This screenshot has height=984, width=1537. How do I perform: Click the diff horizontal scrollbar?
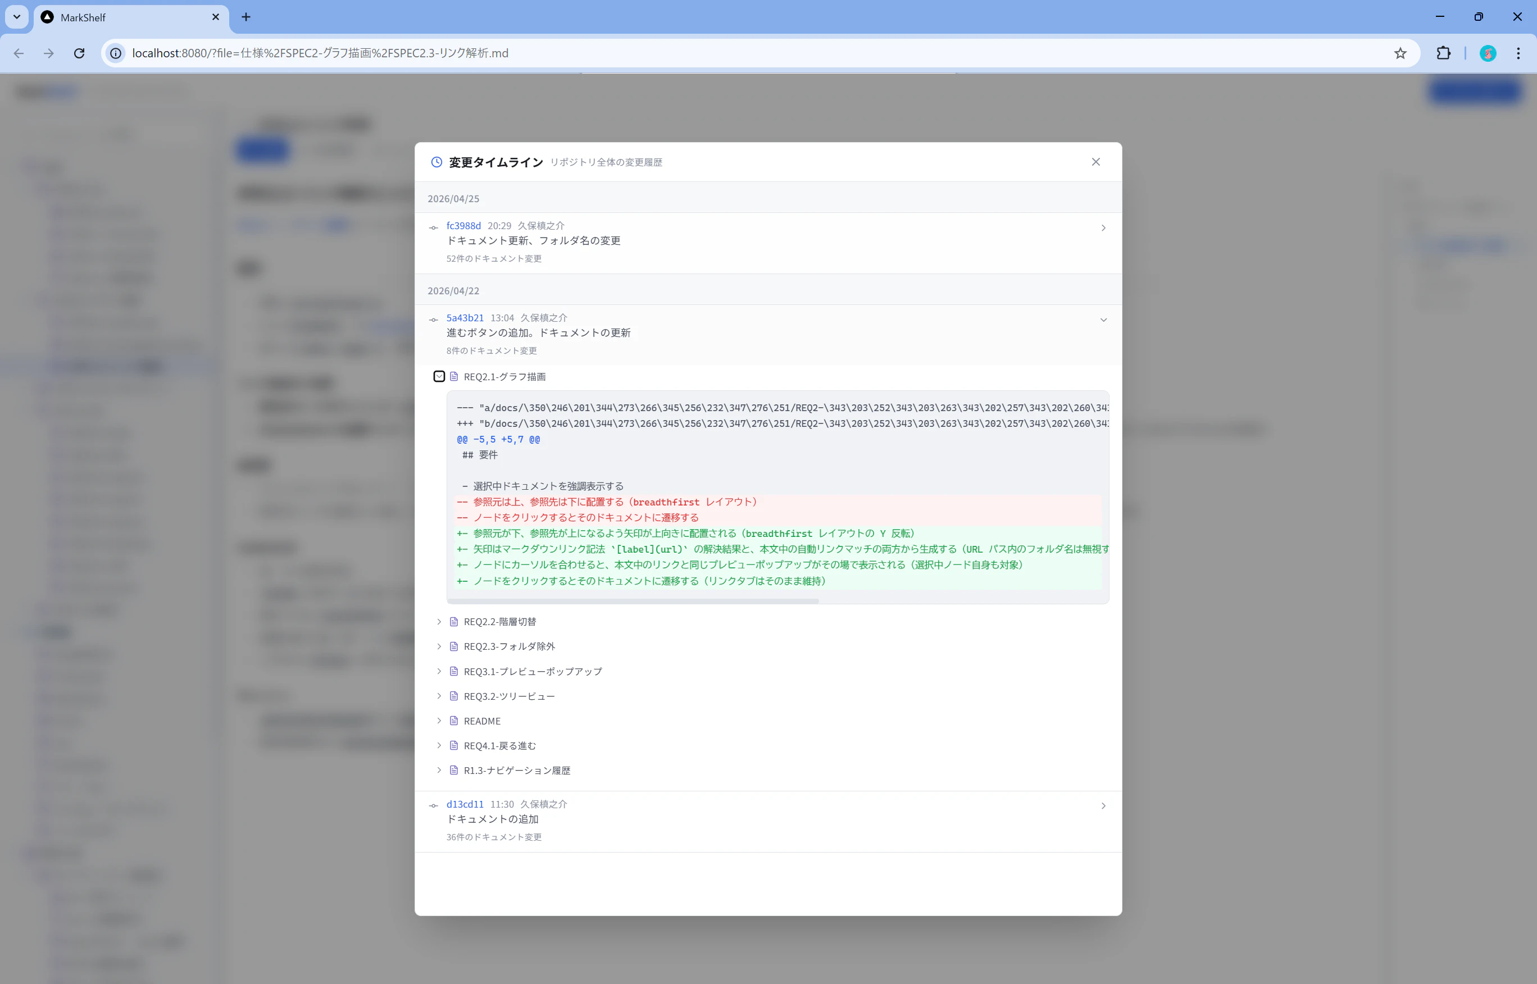point(633,602)
